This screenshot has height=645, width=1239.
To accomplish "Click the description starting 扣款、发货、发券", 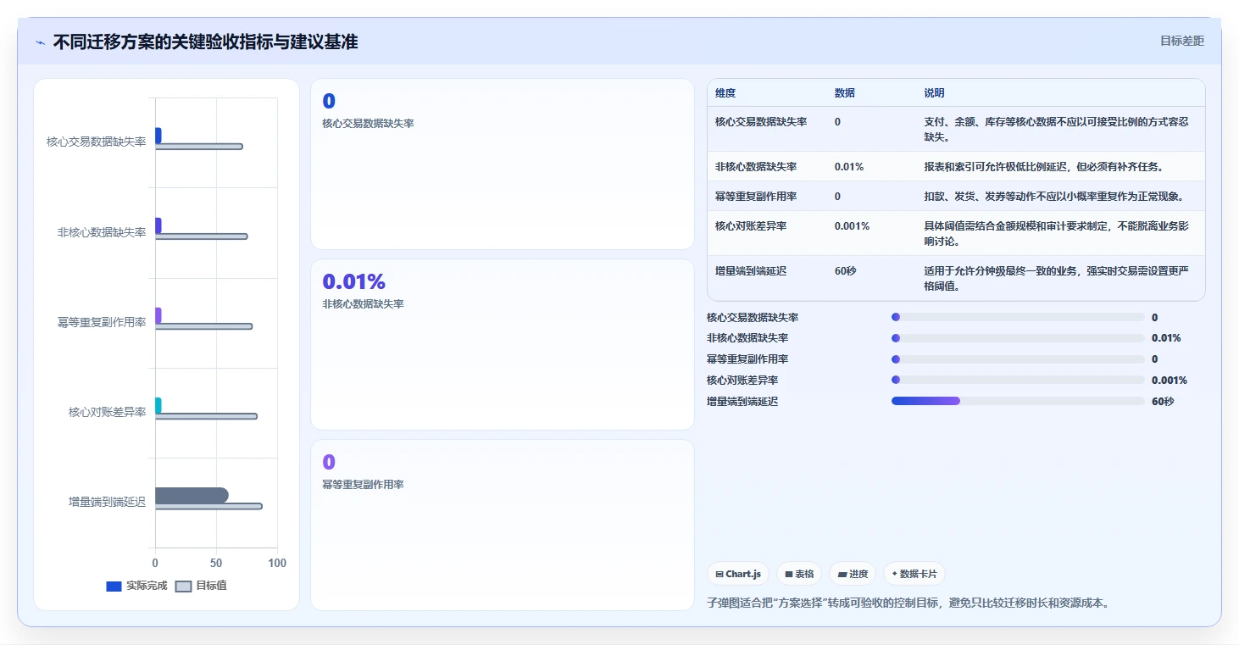I will coord(1054,196).
